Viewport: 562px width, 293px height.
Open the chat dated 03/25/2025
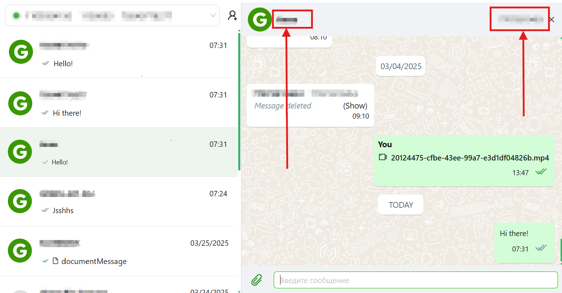coord(119,251)
